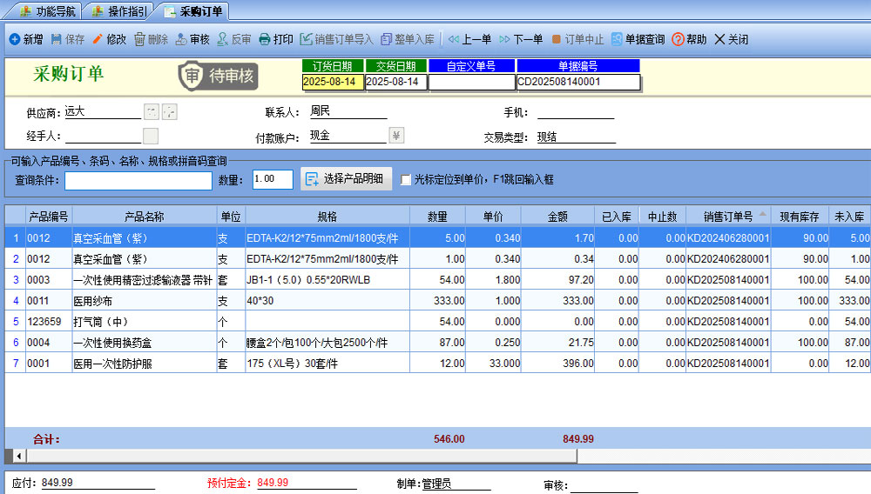871x494 pixels.
Task: Click the 单据编号 field CD202508140001
Action: 578,82
